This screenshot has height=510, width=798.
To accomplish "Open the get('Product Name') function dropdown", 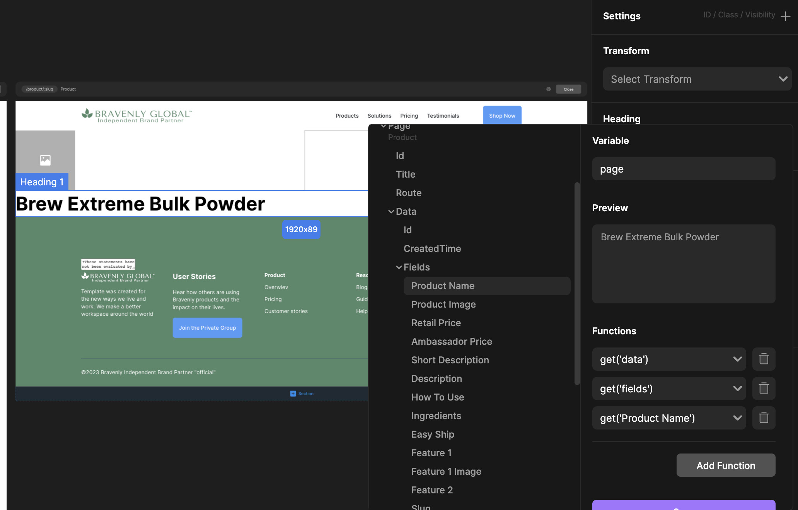I will pyautogui.click(x=669, y=418).
